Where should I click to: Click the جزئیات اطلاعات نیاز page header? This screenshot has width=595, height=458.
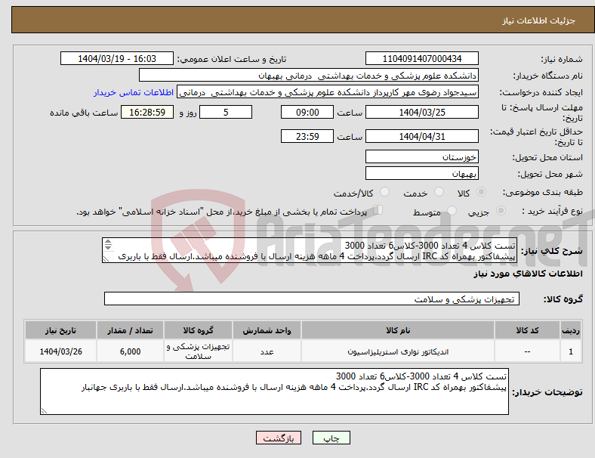[x=539, y=20]
